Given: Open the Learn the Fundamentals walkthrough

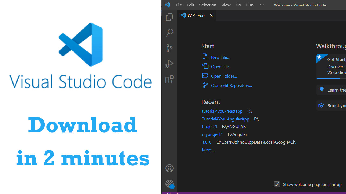Looking at the screenshot, I should 331,90.
